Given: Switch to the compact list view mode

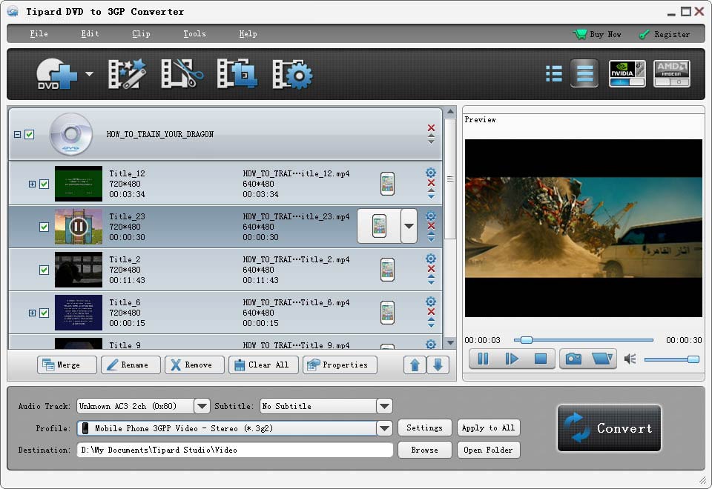Looking at the screenshot, I should 553,73.
